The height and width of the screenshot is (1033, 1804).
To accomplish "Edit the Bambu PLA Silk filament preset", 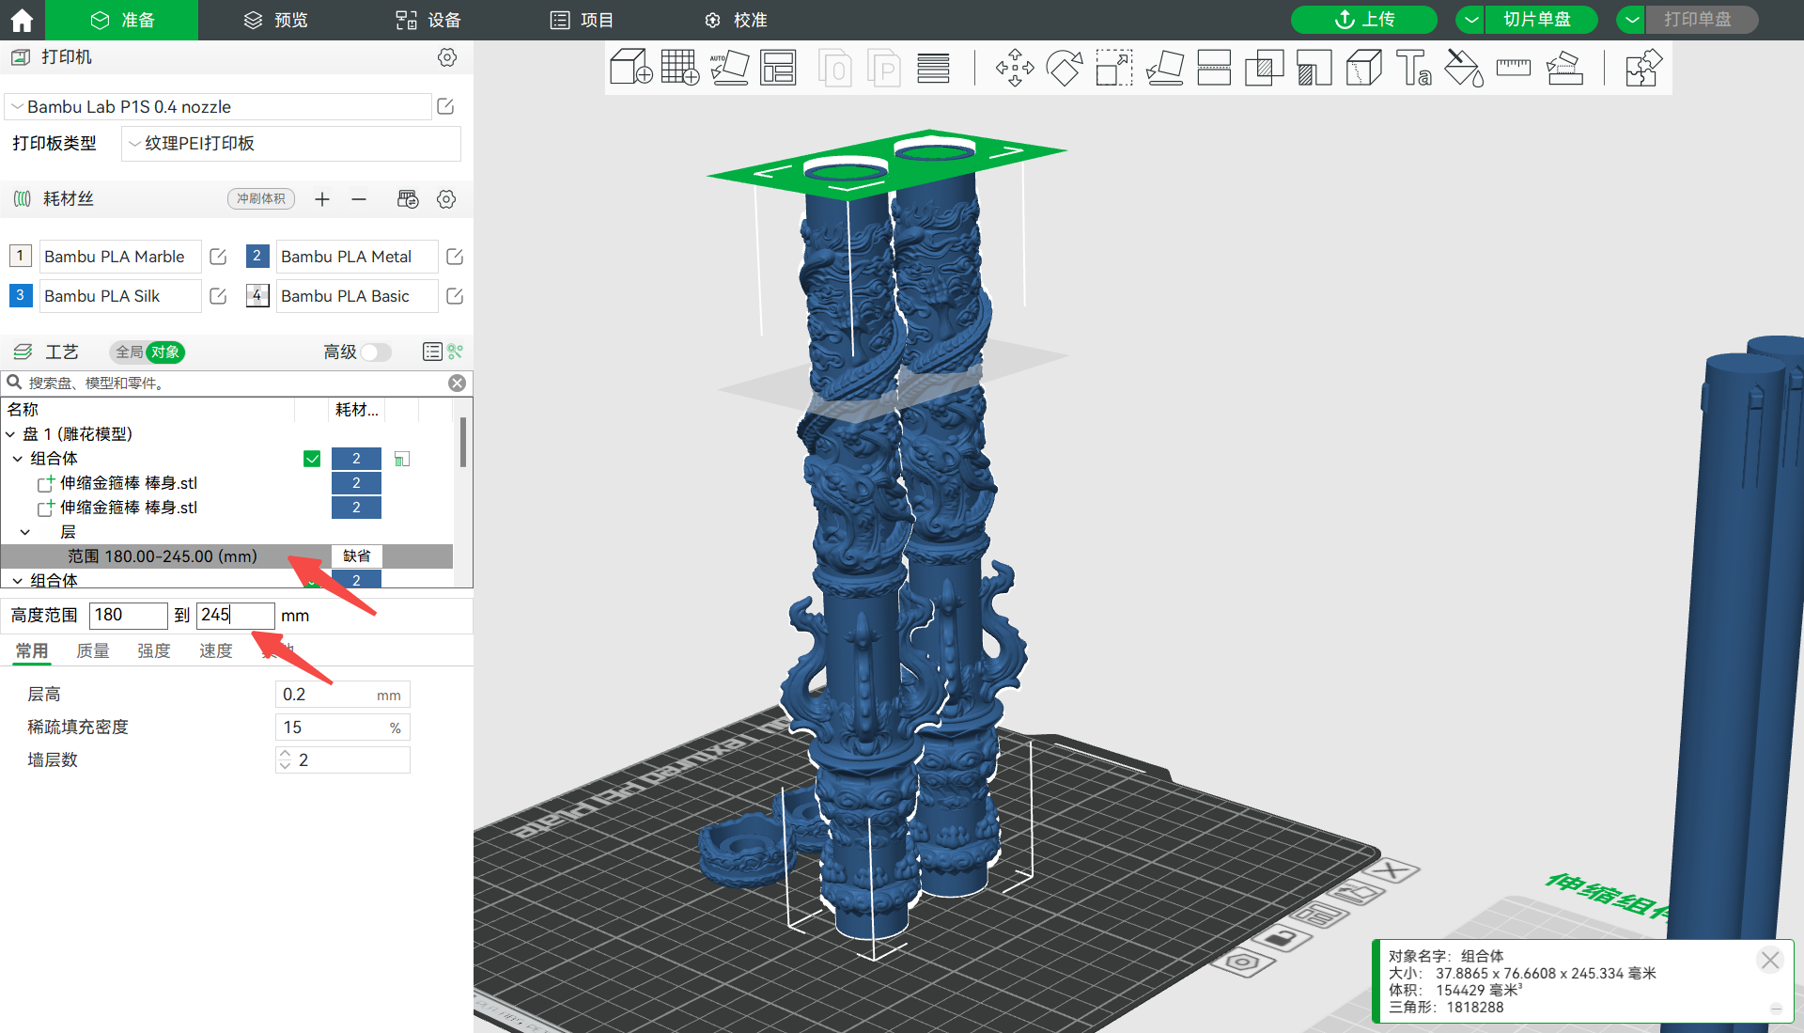I will point(218,296).
